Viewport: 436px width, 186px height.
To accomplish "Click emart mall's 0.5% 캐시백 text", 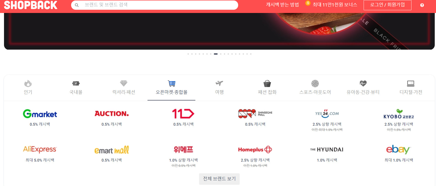I will (x=112, y=160).
